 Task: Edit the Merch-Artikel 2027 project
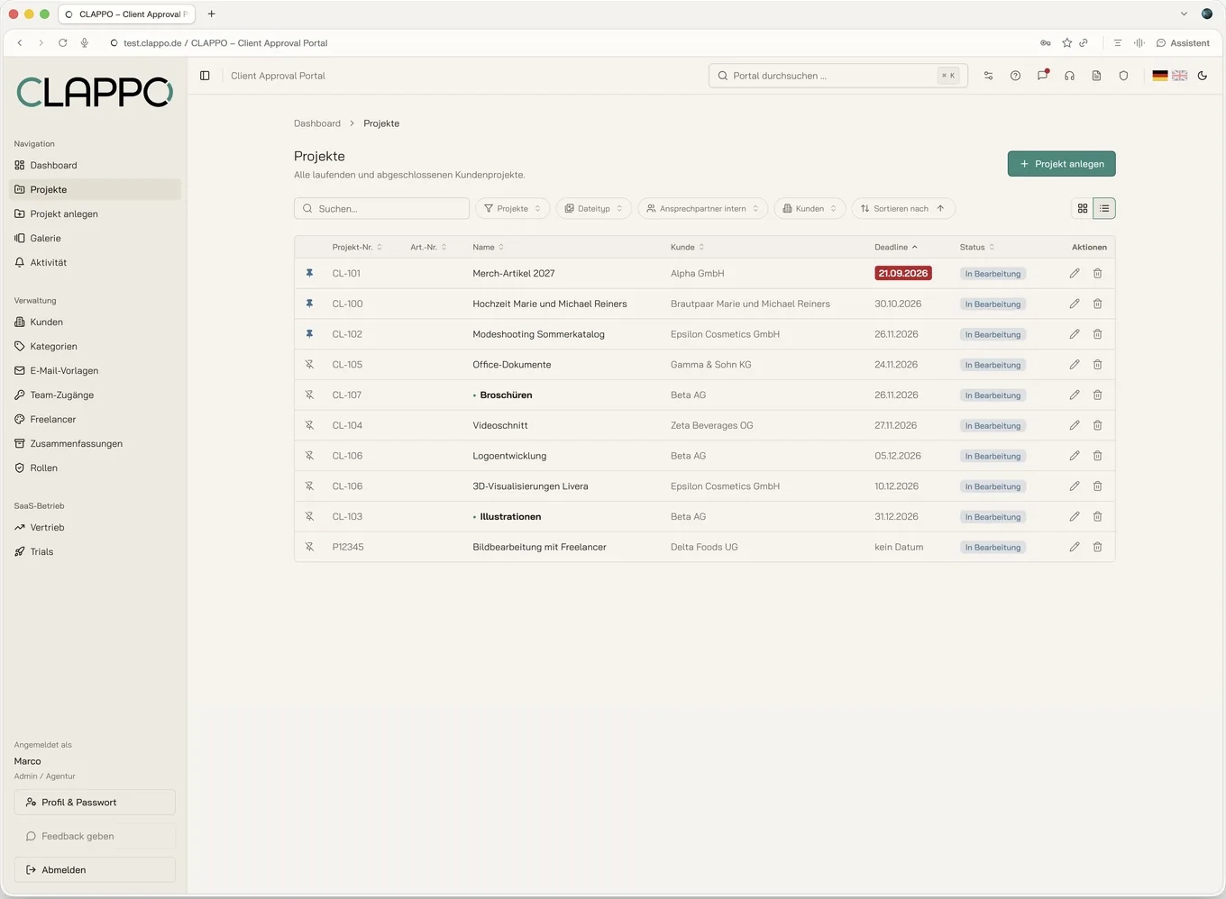pyautogui.click(x=1075, y=273)
